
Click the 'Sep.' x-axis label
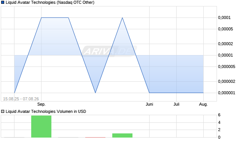41,104
